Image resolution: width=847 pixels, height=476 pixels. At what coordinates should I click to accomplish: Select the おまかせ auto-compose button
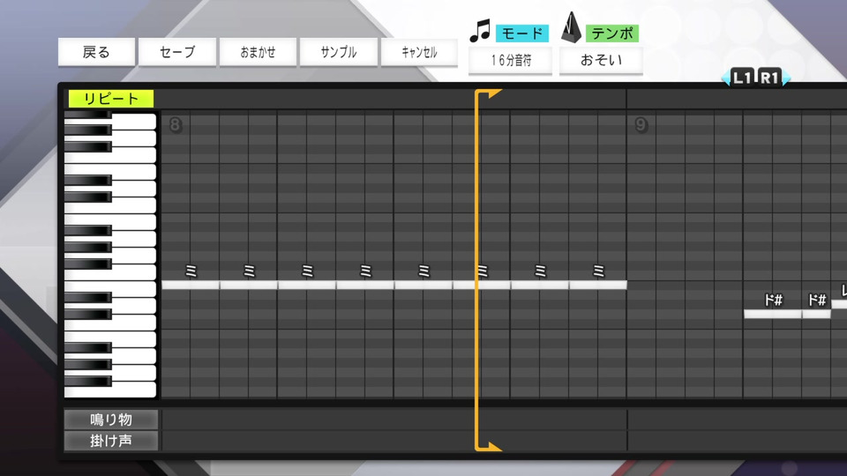(x=258, y=52)
